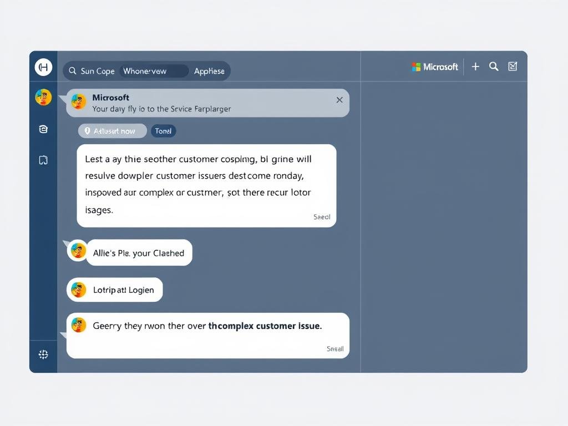This screenshot has height=426, width=568.
Task: Toggle the Tonal pill option
Action: coord(163,131)
